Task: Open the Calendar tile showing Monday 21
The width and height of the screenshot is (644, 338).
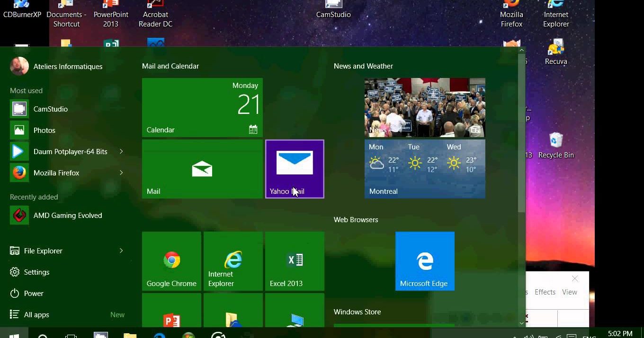Action: (202, 107)
